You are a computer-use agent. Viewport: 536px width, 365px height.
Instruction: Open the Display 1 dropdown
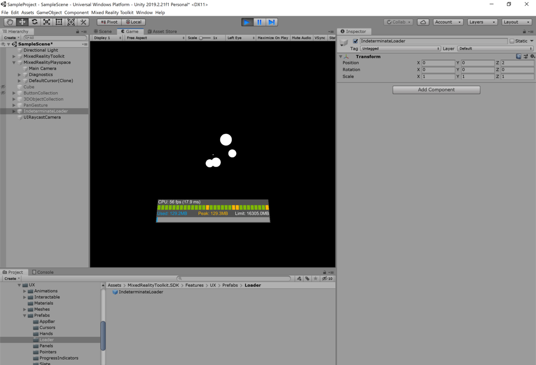[108, 38]
